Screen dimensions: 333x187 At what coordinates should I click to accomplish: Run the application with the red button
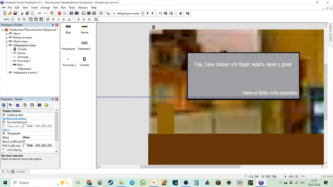(59, 13)
